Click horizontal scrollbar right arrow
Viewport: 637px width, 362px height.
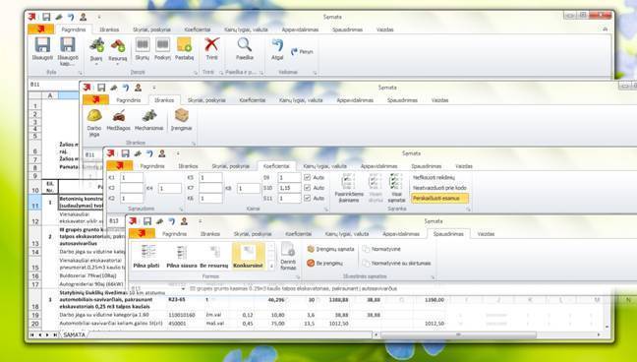[599, 334]
